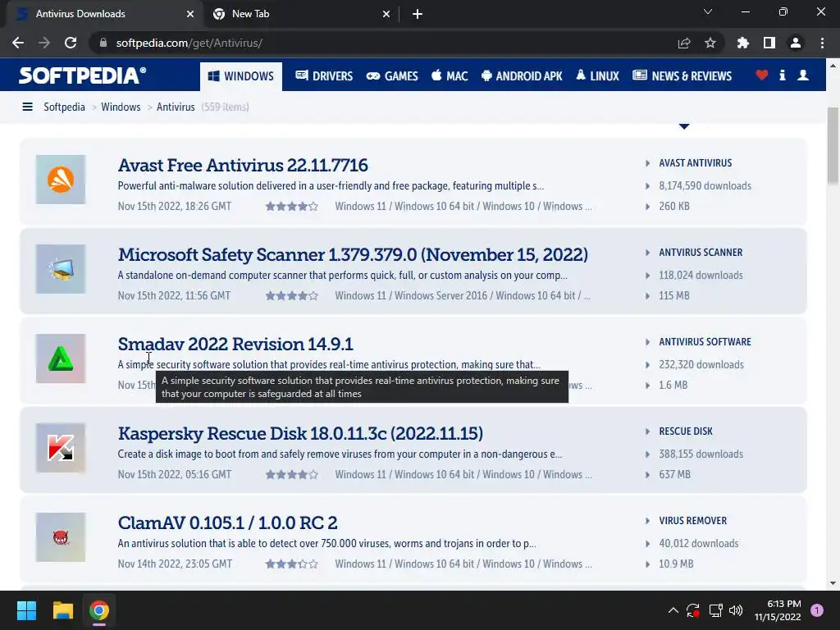
Task: Click the Chrome icon in the taskbar
Action: click(x=99, y=610)
